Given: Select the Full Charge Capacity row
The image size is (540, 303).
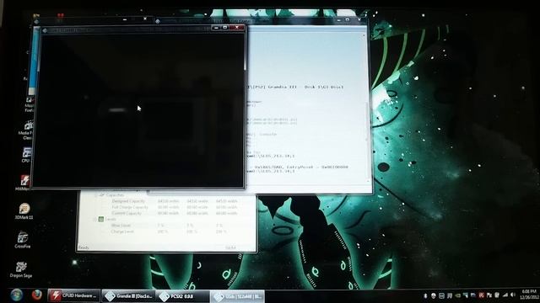Looking at the screenshot, I should pyautogui.click(x=175, y=207).
